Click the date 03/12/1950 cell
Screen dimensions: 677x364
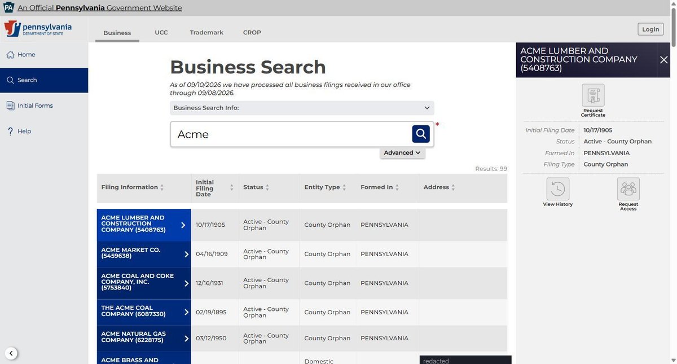click(211, 338)
